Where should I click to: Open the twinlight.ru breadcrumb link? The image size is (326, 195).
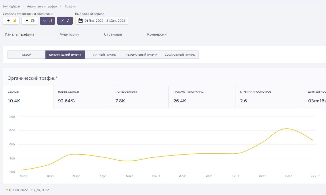click(x=11, y=6)
